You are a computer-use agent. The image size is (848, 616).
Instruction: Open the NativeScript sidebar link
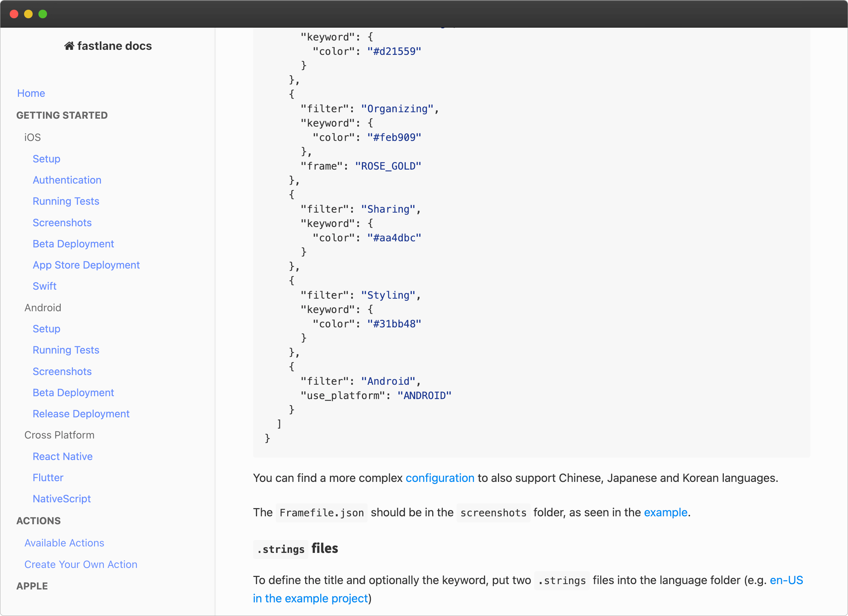click(62, 499)
